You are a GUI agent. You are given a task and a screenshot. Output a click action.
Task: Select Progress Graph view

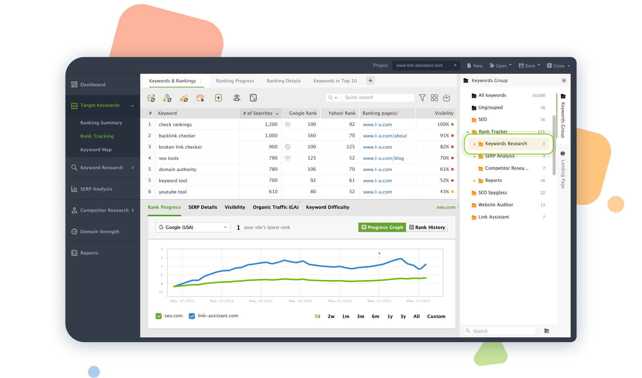[x=382, y=227]
